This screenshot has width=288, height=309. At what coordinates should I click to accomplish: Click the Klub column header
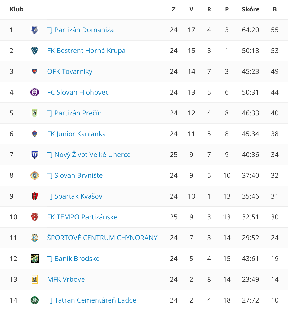click(17, 9)
